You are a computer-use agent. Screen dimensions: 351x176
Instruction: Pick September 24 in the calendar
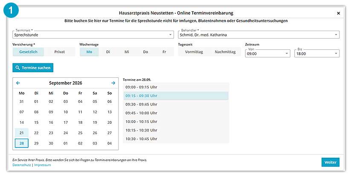(x=66, y=133)
